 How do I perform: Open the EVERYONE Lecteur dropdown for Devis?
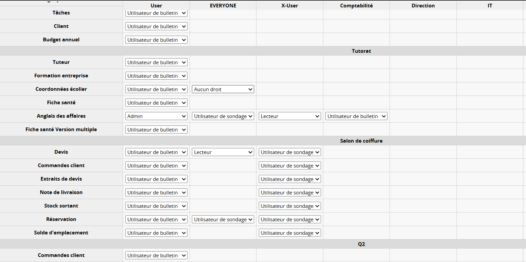coord(223,152)
